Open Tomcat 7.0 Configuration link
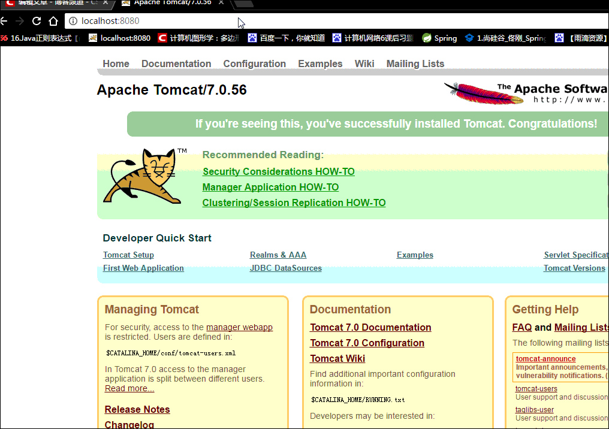 (367, 343)
